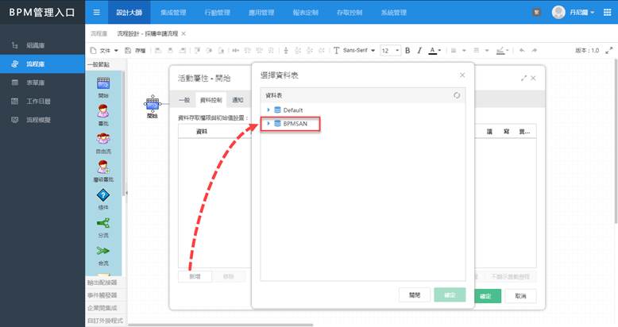Open the apps grid icon
This screenshot has height=327, width=618.
click(608, 12)
